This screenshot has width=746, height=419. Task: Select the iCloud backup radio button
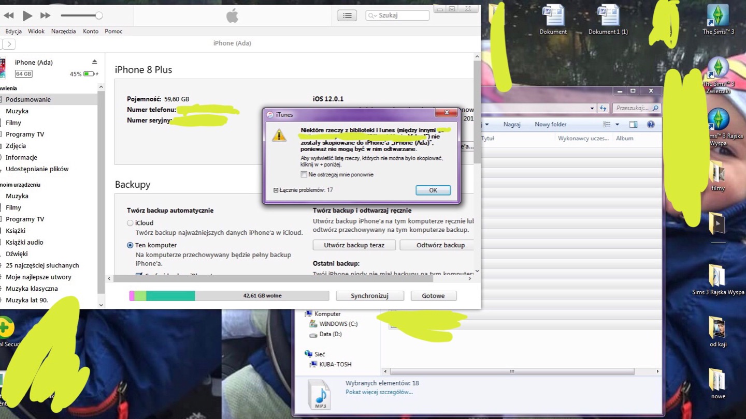[x=130, y=223]
